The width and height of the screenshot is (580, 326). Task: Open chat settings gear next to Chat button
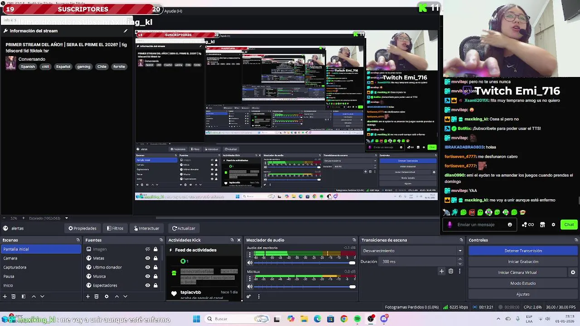coord(553,225)
